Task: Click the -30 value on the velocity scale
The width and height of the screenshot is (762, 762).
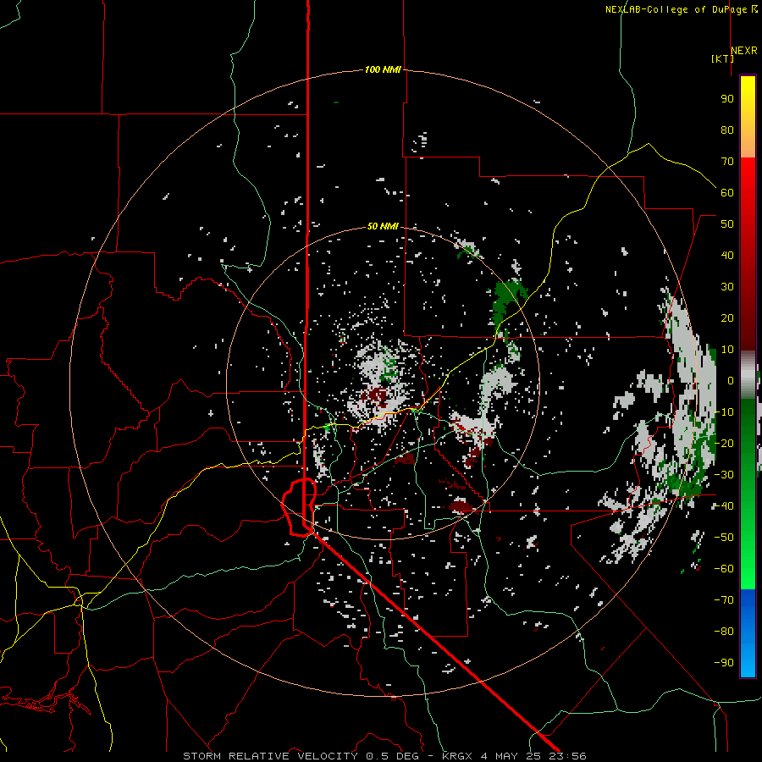Action: (724, 475)
